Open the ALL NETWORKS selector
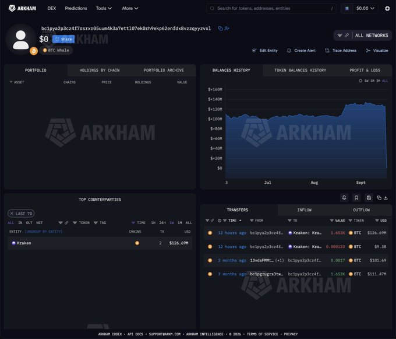 (x=372, y=36)
